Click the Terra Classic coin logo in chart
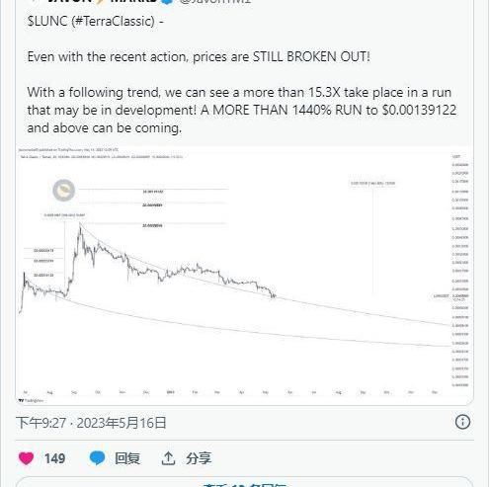Viewport: 491px width, 487px height. (x=64, y=191)
